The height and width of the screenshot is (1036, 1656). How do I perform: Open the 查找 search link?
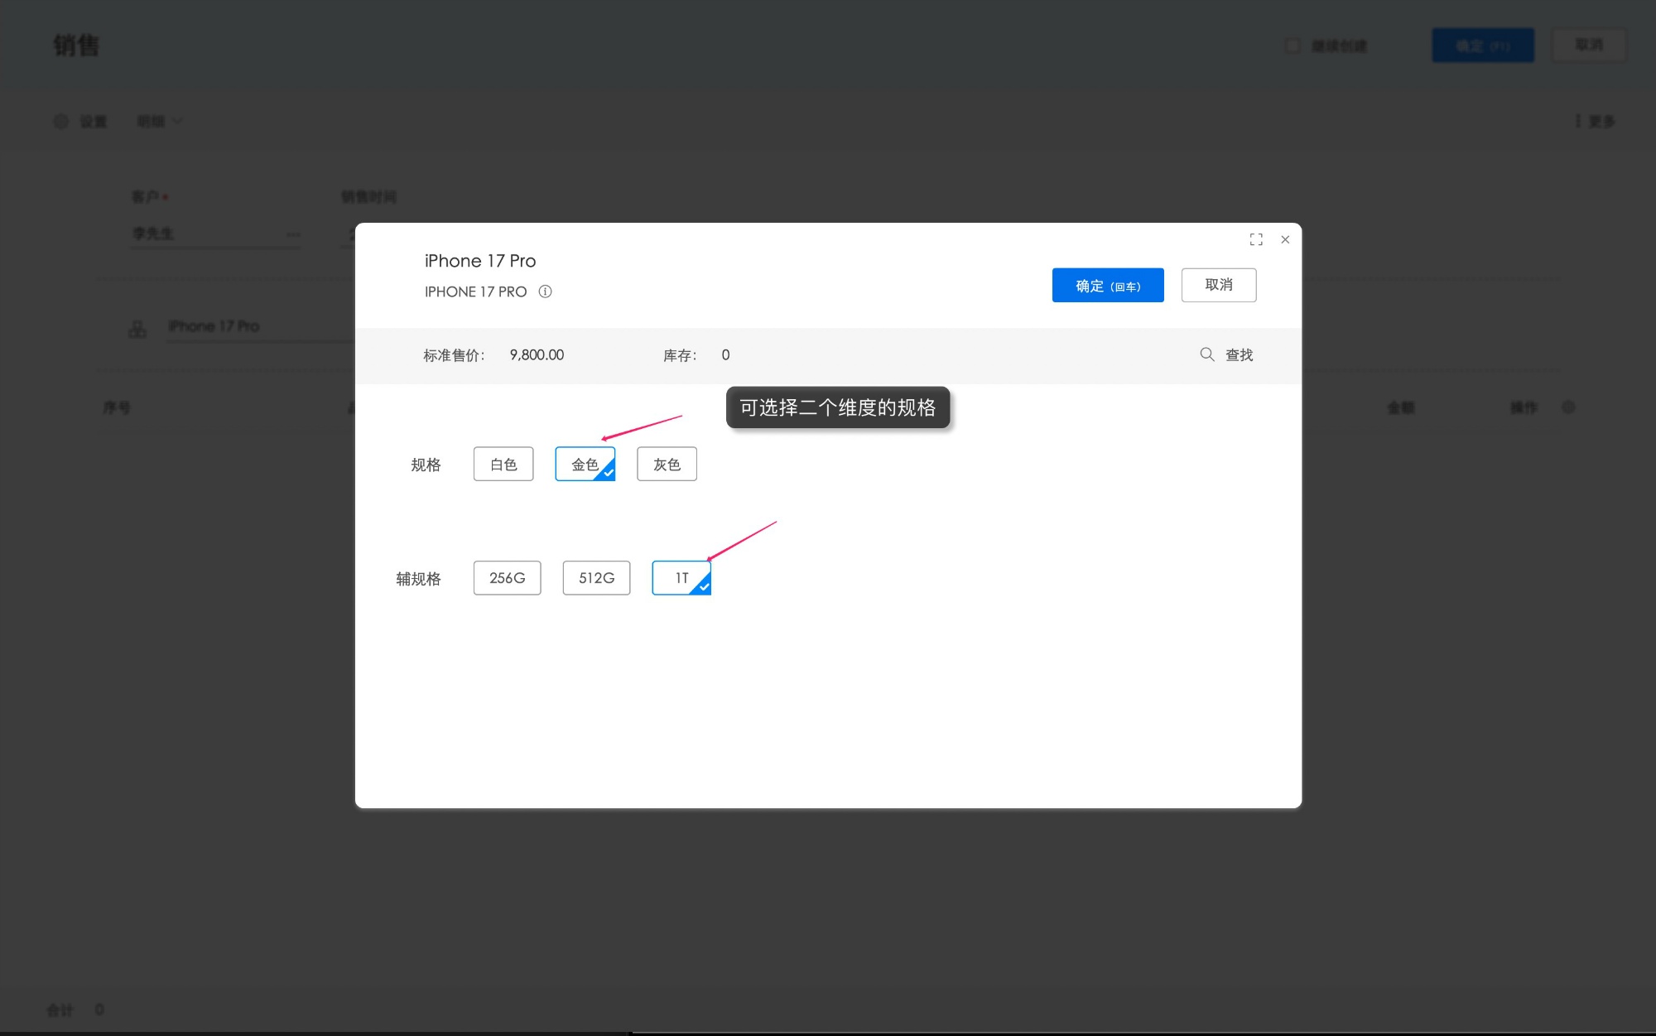1240,354
